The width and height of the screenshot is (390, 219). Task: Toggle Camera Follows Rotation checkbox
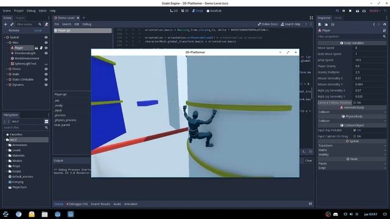355,103
